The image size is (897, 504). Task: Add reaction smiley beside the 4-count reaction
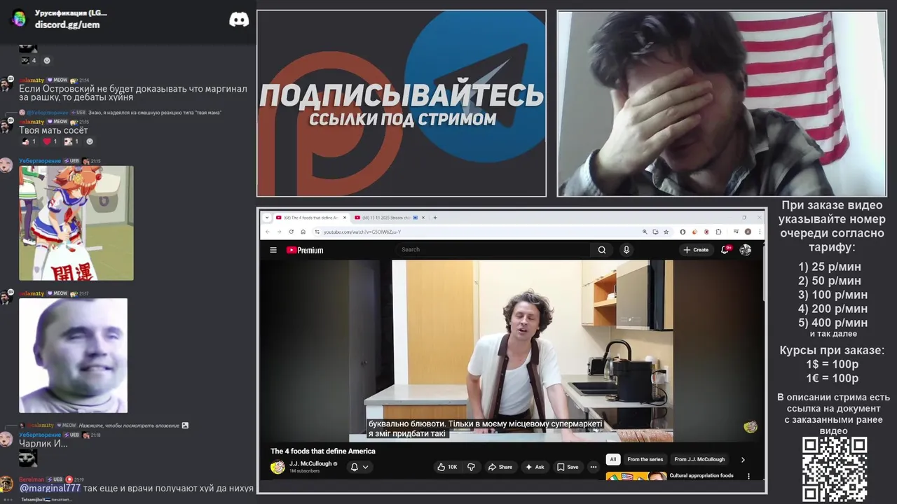click(47, 61)
